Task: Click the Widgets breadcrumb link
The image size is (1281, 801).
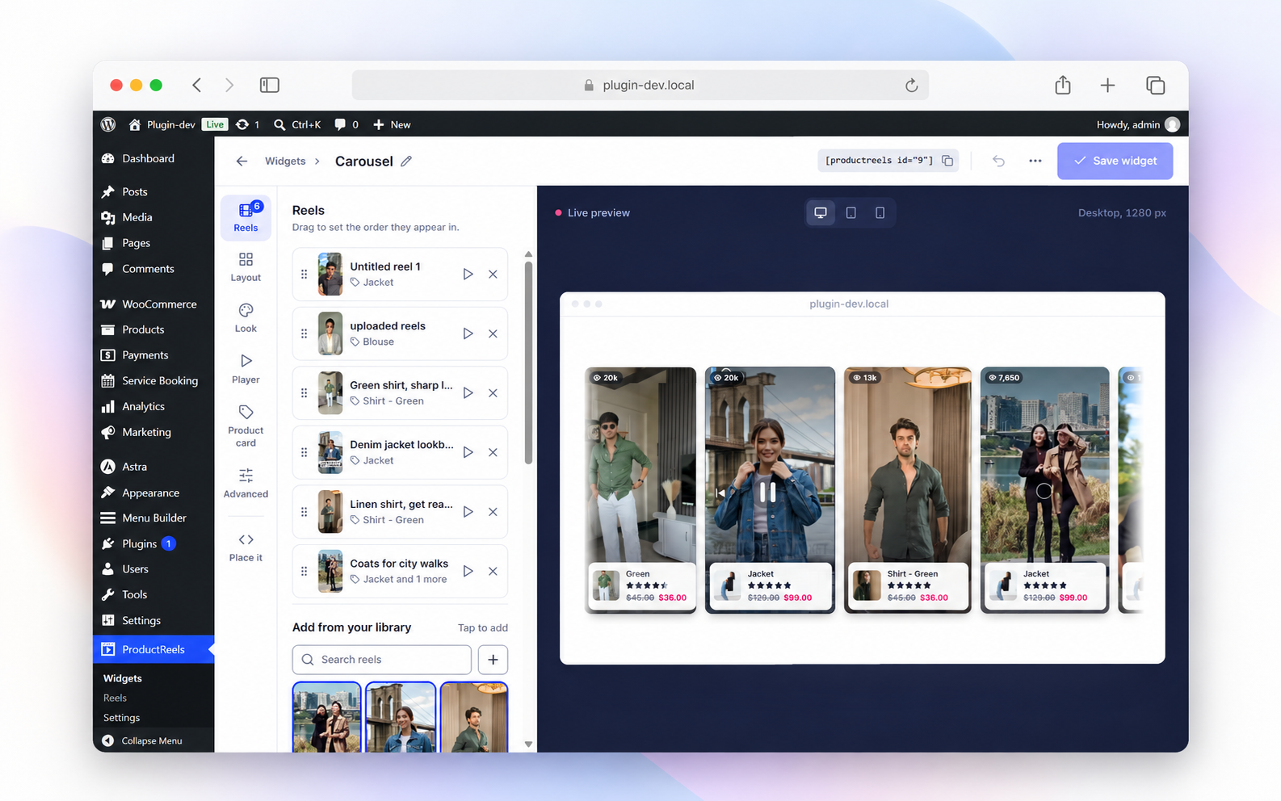Action: 285,161
